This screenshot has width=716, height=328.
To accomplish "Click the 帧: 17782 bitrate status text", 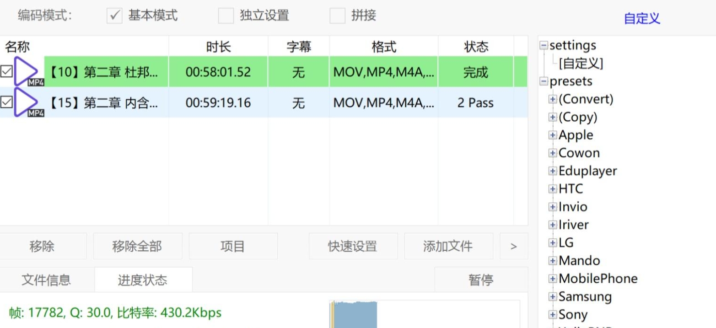I will coord(115,313).
